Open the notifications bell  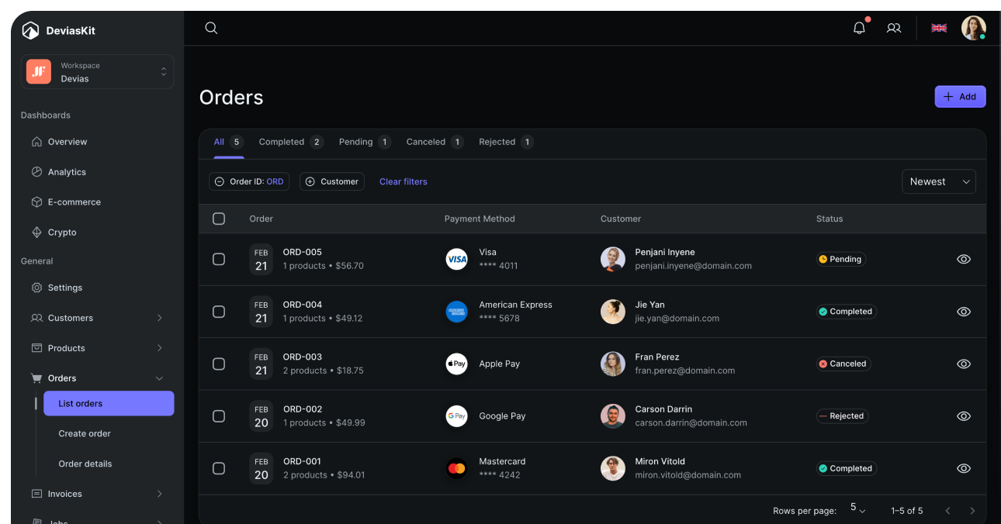[x=859, y=28]
